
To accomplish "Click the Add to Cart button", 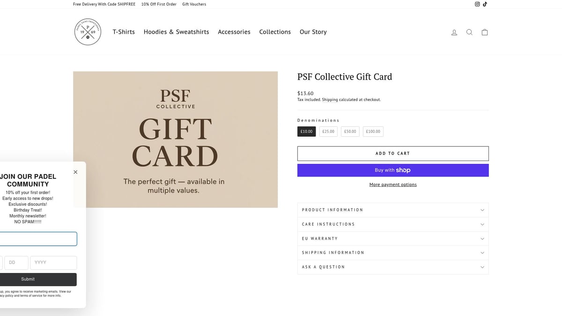I will click(392, 153).
